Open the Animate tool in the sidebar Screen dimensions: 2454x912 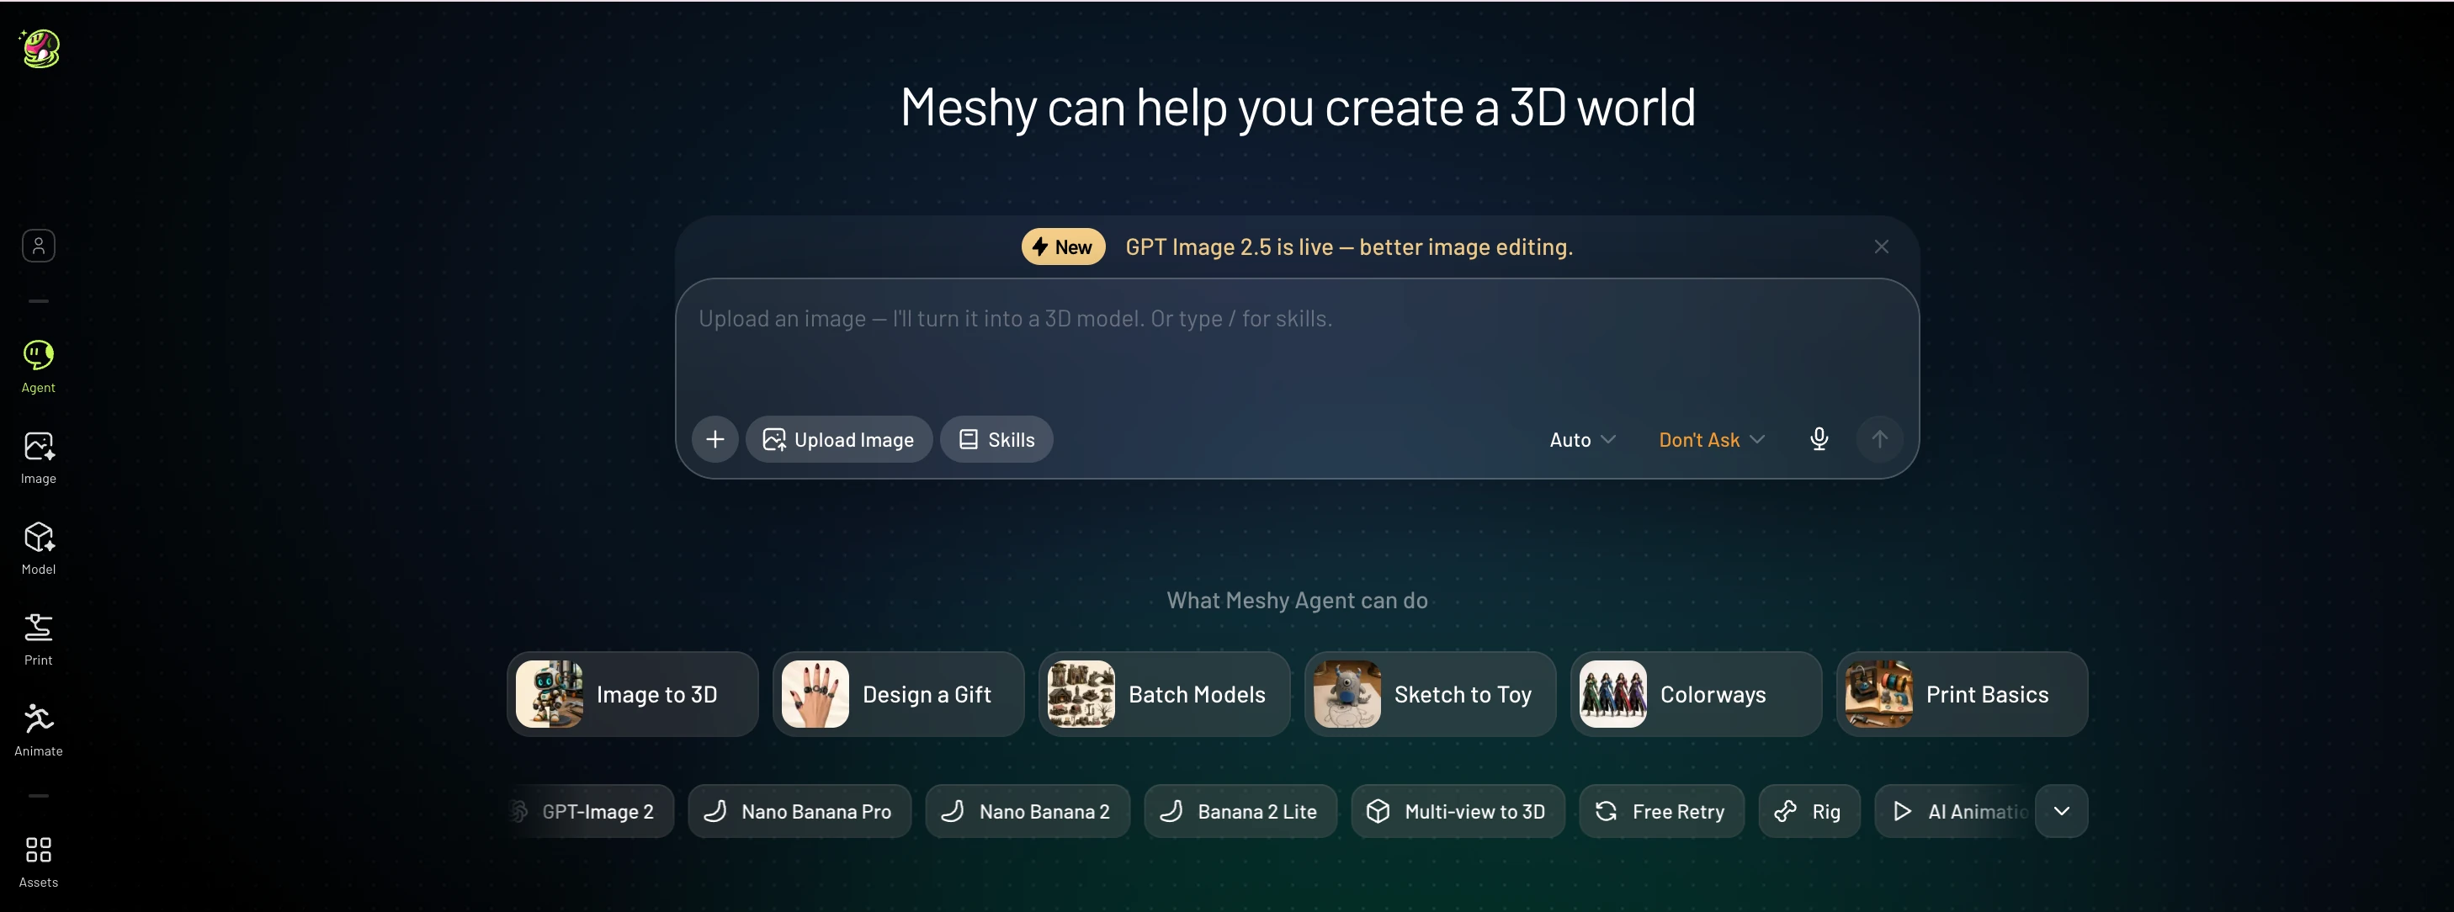38,730
